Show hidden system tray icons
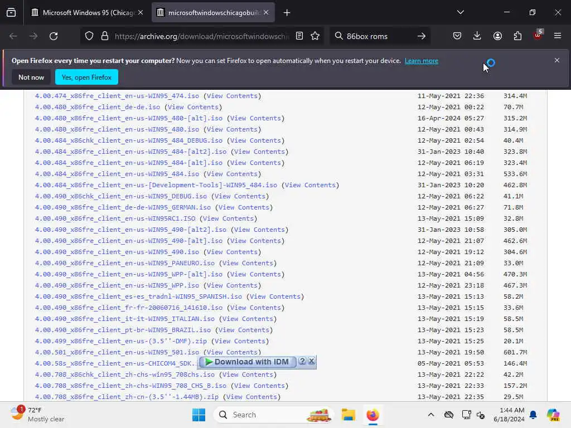 pos(431,415)
